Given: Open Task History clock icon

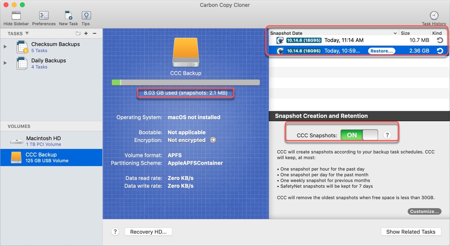Looking at the screenshot, I should point(434,16).
